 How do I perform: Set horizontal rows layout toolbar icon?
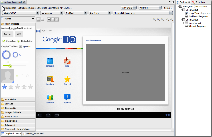(43, 19)
